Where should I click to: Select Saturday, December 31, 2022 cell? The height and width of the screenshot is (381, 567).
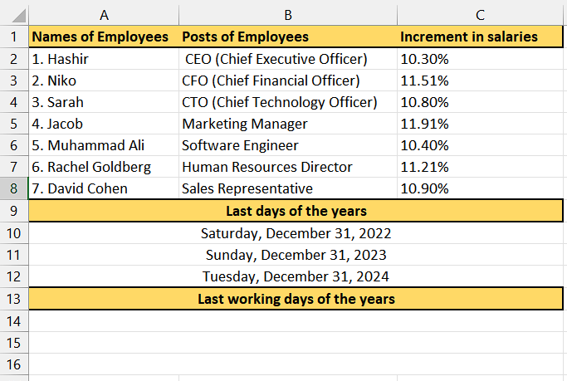(x=296, y=233)
